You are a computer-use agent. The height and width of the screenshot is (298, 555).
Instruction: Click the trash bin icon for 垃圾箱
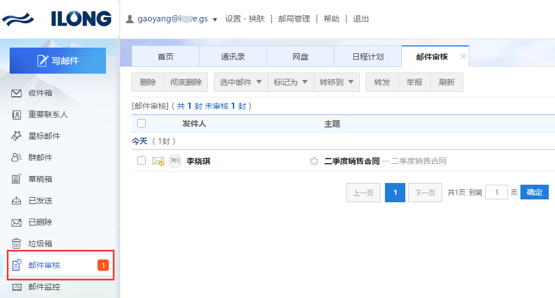coord(16,244)
